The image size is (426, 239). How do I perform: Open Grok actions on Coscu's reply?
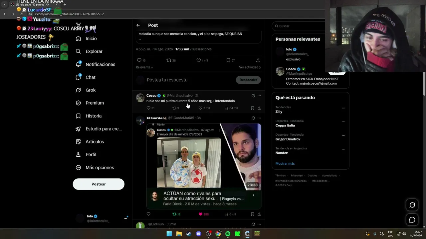click(x=253, y=96)
